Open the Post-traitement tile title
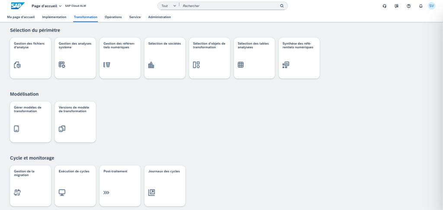Screen dimensions: 443x210 (115, 171)
